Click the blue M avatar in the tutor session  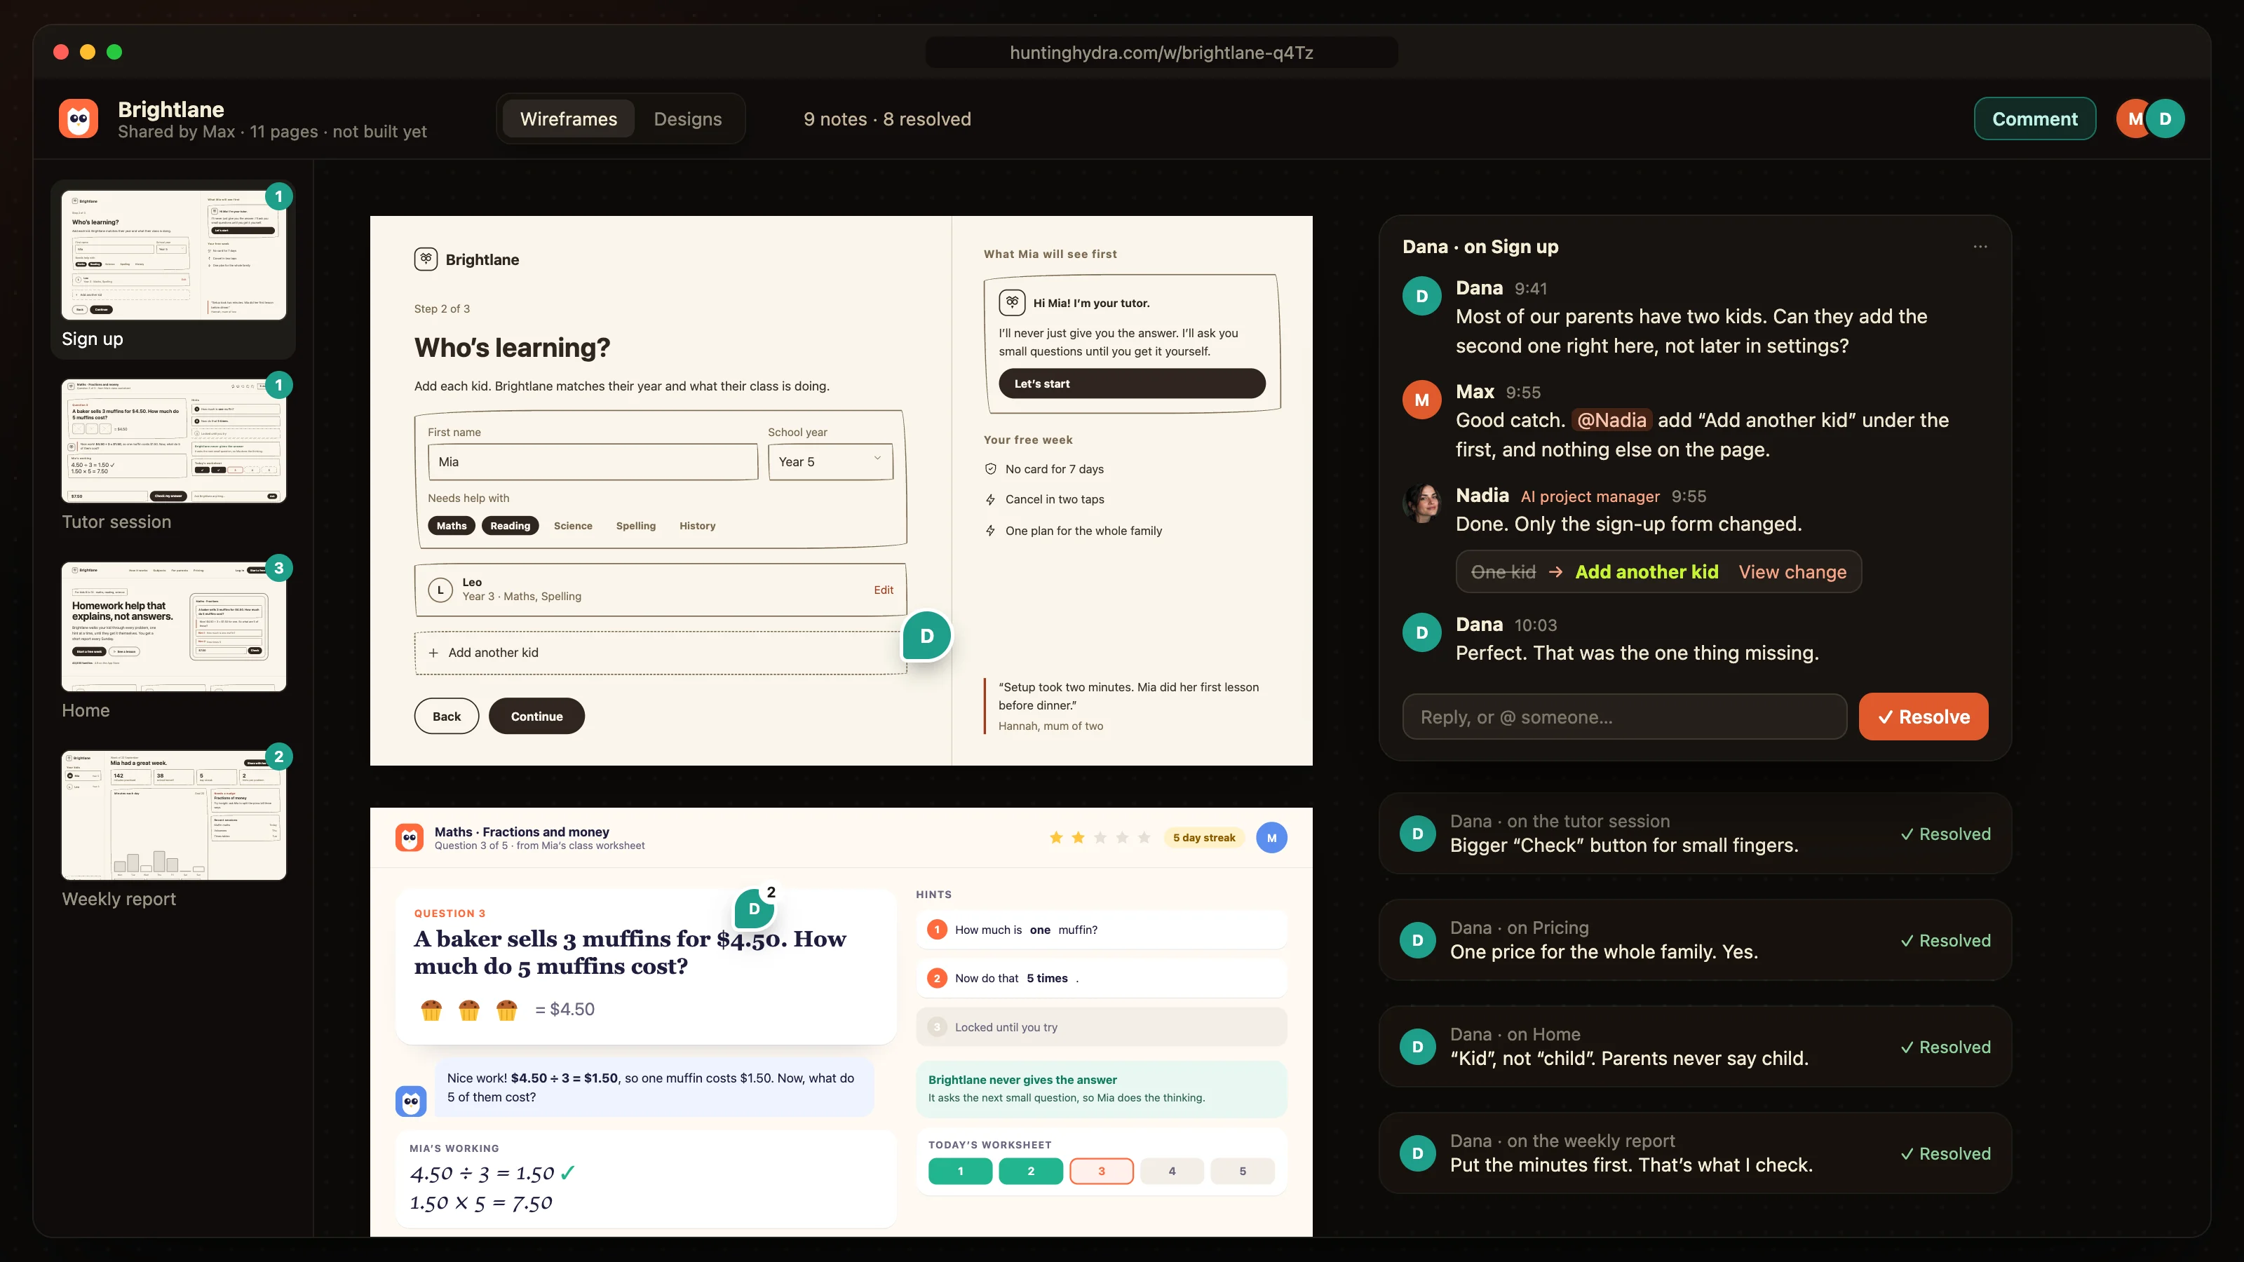pos(1271,838)
